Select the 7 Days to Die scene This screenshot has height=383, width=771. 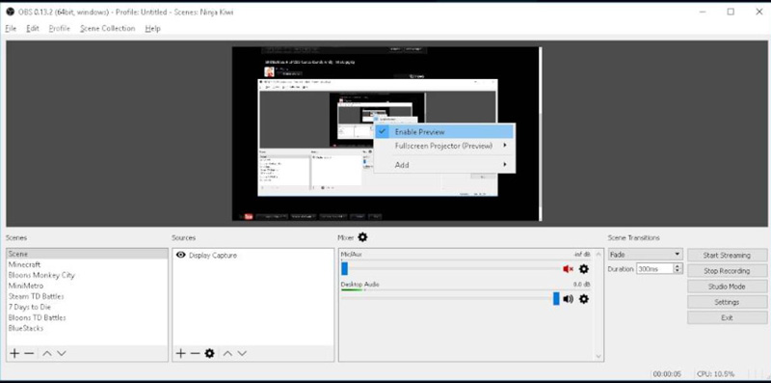point(87,307)
